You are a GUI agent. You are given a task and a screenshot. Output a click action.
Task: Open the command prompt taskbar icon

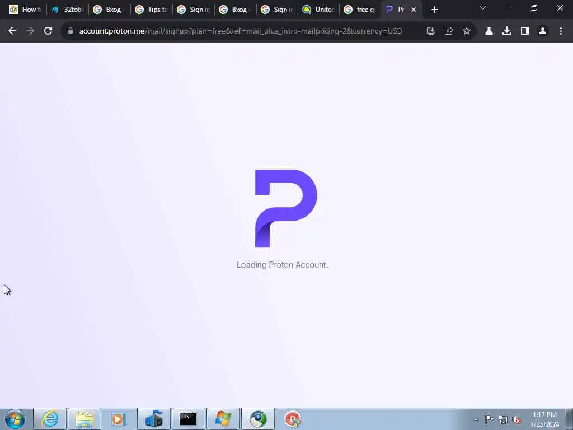tap(188, 419)
